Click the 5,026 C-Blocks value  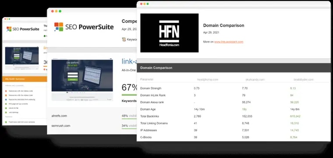tap(245, 137)
